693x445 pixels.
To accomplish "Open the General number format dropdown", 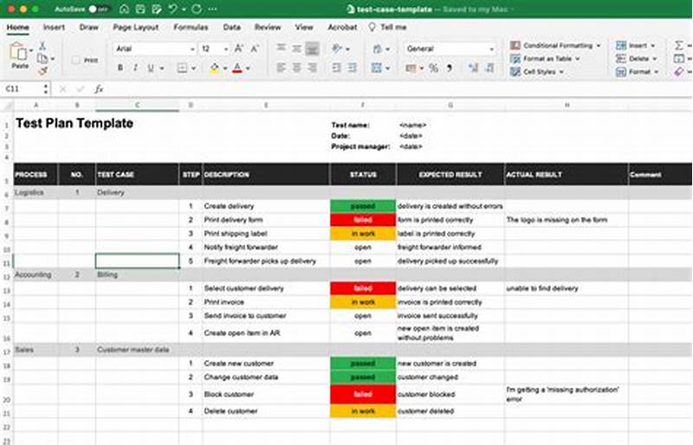I will pos(491,48).
